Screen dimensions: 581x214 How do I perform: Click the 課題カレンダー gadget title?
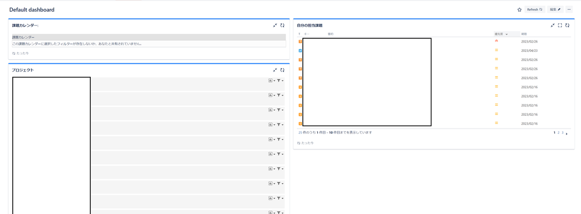pyautogui.click(x=26, y=26)
